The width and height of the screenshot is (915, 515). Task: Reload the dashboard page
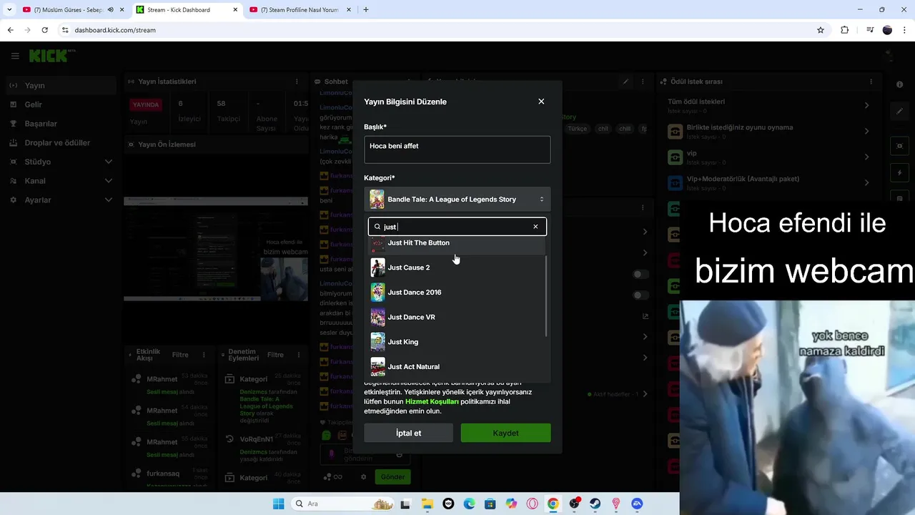44,30
